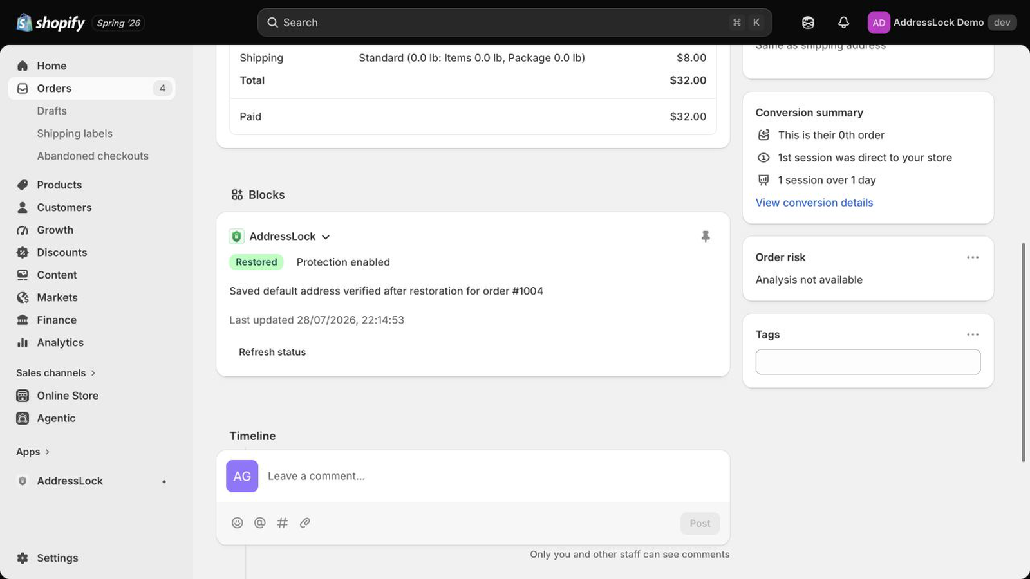
Task: Click 'Analysis not available' text
Action: (809, 280)
